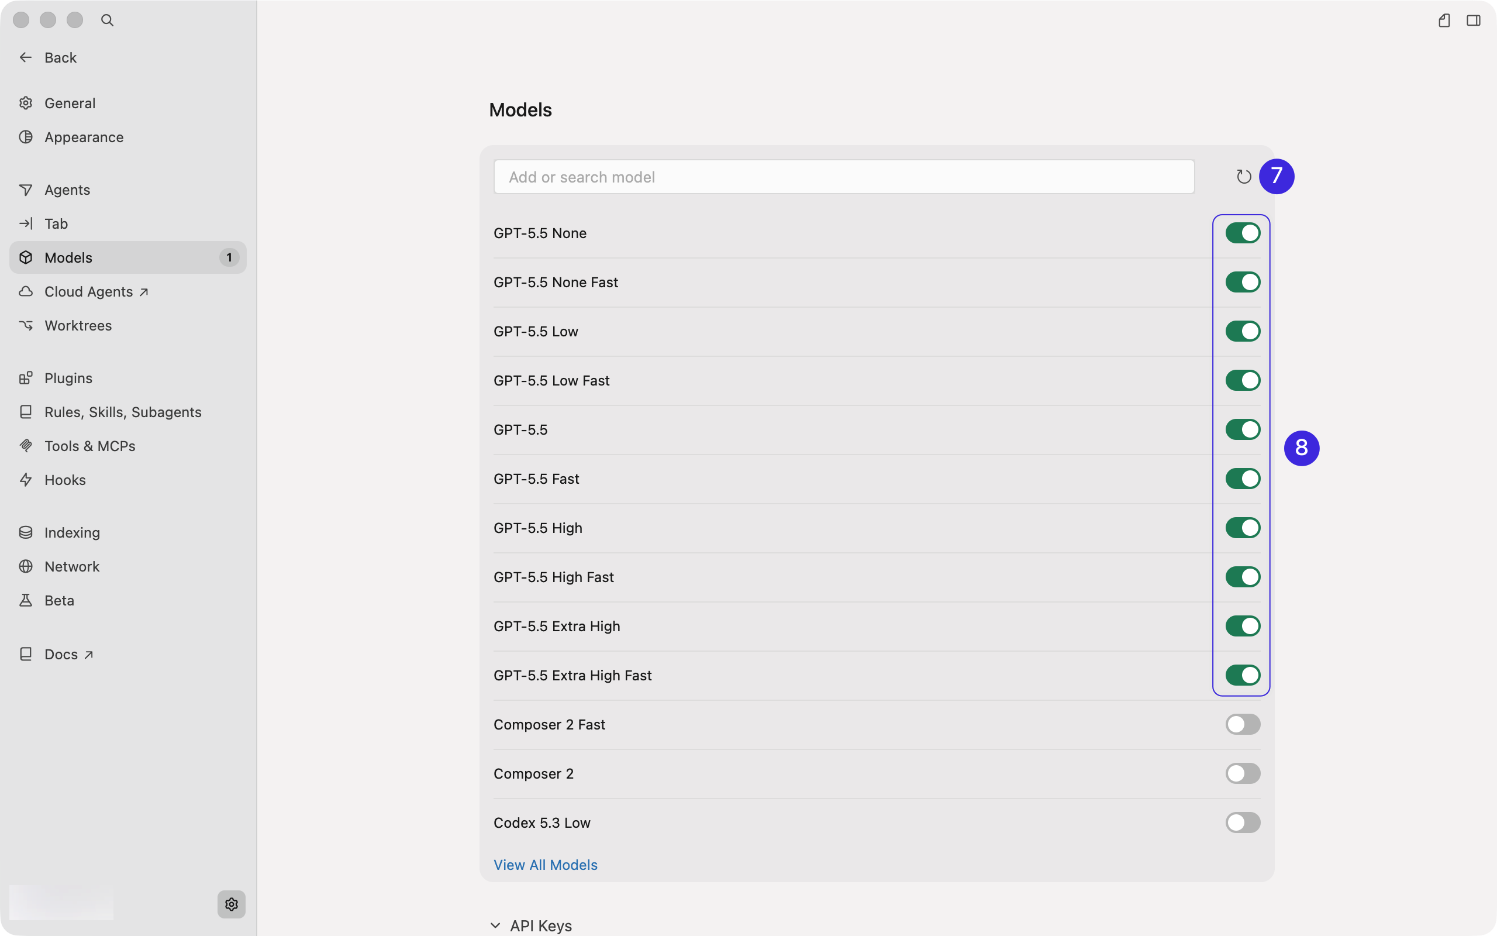The width and height of the screenshot is (1497, 936).
Task: Click the gear icon at sidebar bottom
Action: 232,904
